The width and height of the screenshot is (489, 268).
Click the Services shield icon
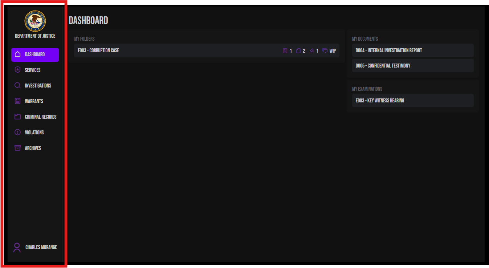17,70
